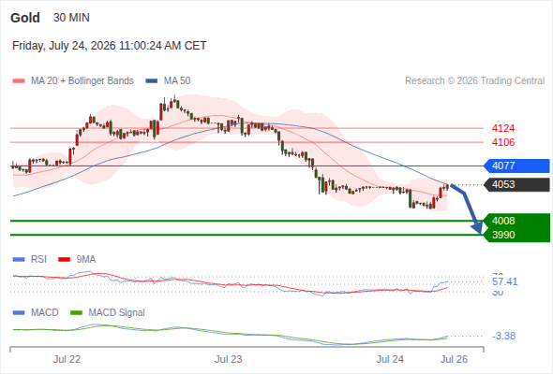Click the 4077 pivot price tag
Viewport: 553px width, 374px height.
[516, 165]
